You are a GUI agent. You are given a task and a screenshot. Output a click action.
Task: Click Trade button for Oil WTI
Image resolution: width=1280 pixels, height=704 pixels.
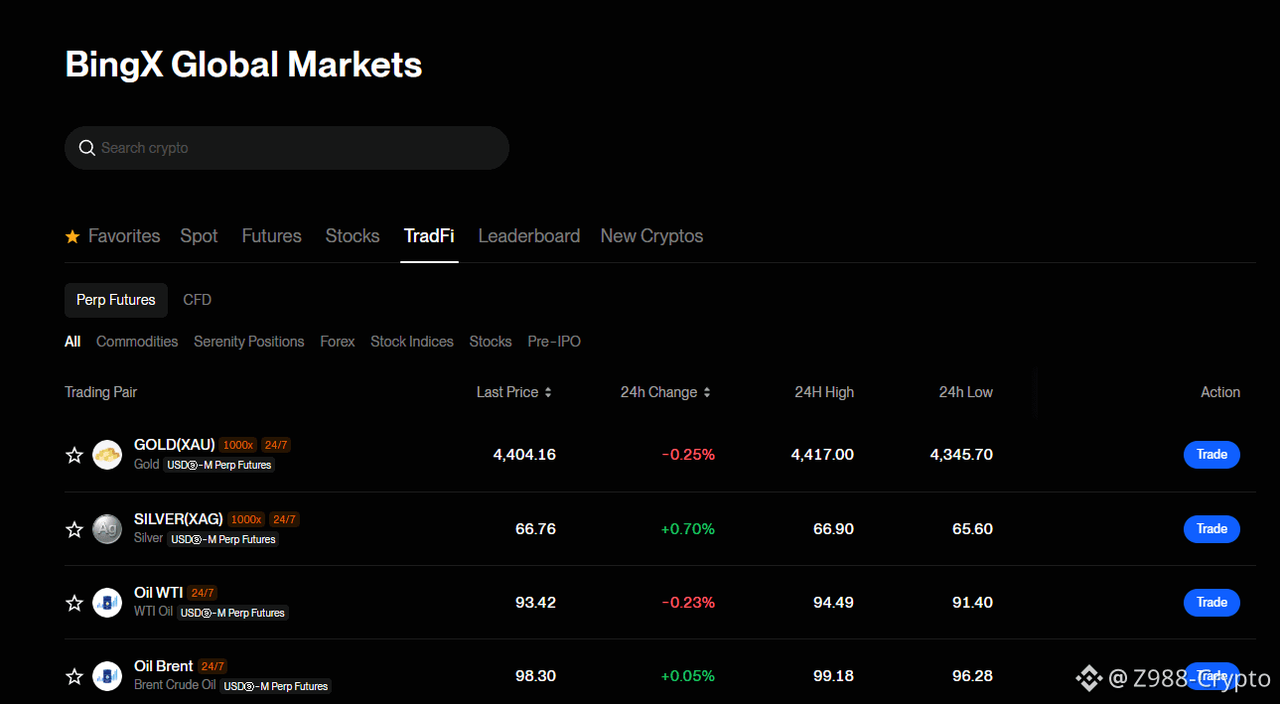pos(1211,603)
